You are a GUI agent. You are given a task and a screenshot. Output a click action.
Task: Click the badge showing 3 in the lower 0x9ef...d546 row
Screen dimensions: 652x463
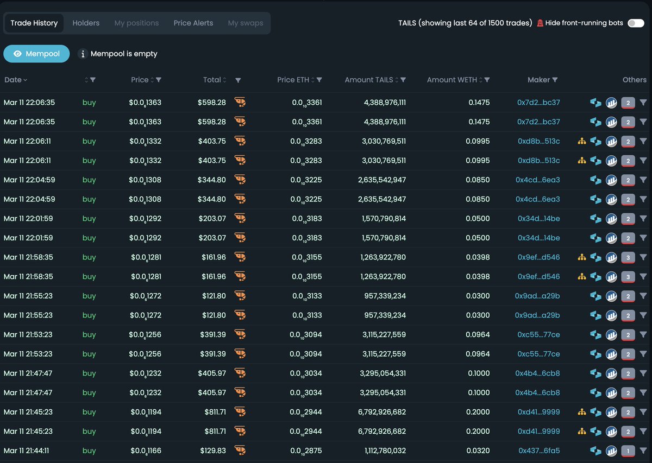[628, 277]
